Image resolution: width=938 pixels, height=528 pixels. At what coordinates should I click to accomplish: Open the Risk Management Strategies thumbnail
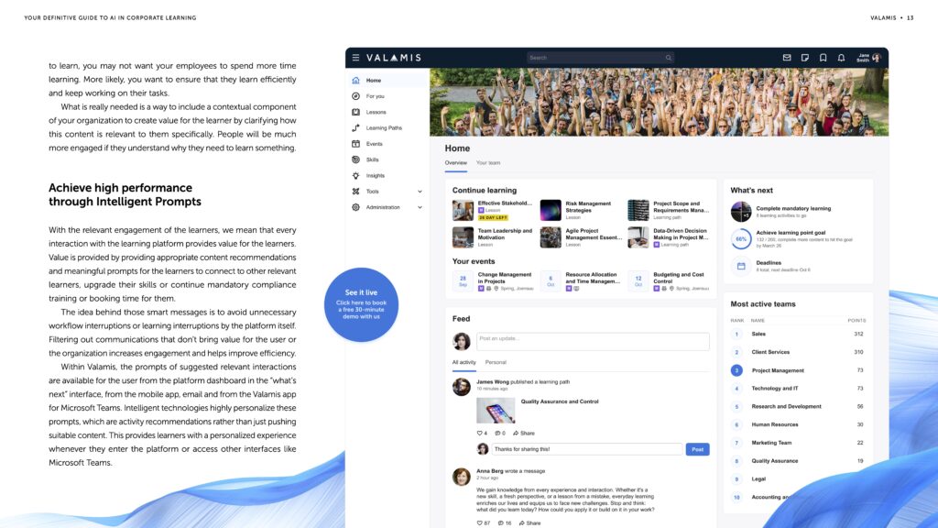click(x=551, y=211)
